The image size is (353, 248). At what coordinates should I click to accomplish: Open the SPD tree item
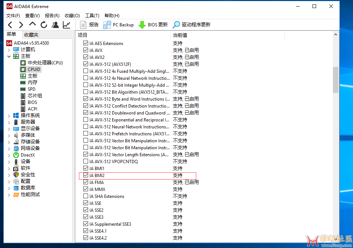pos(28,89)
